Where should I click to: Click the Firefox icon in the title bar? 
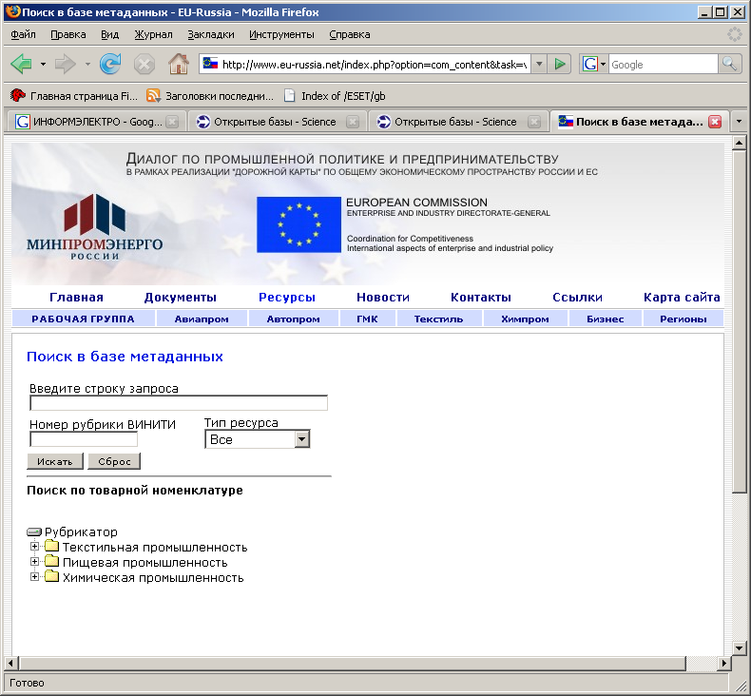point(13,11)
